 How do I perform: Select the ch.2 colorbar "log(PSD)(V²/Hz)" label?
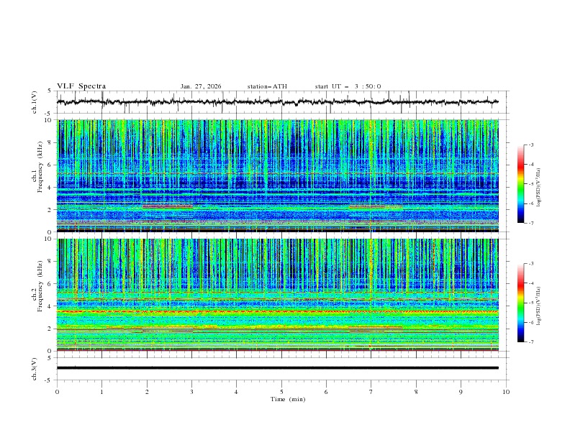click(x=538, y=306)
